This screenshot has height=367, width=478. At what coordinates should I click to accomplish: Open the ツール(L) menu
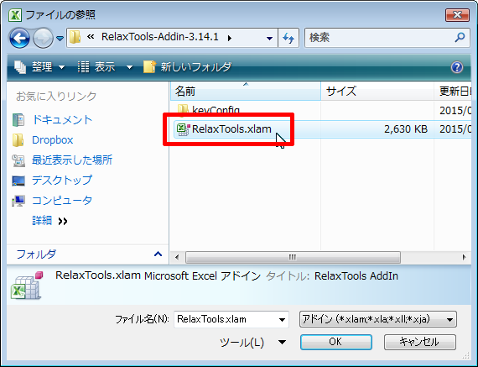click(252, 343)
